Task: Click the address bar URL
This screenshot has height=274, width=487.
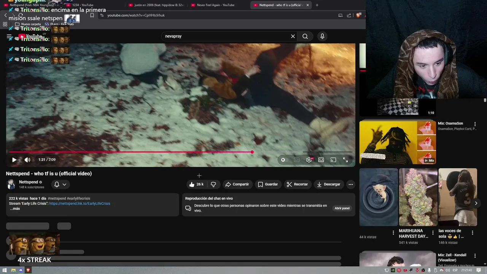Action: pos(136,15)
